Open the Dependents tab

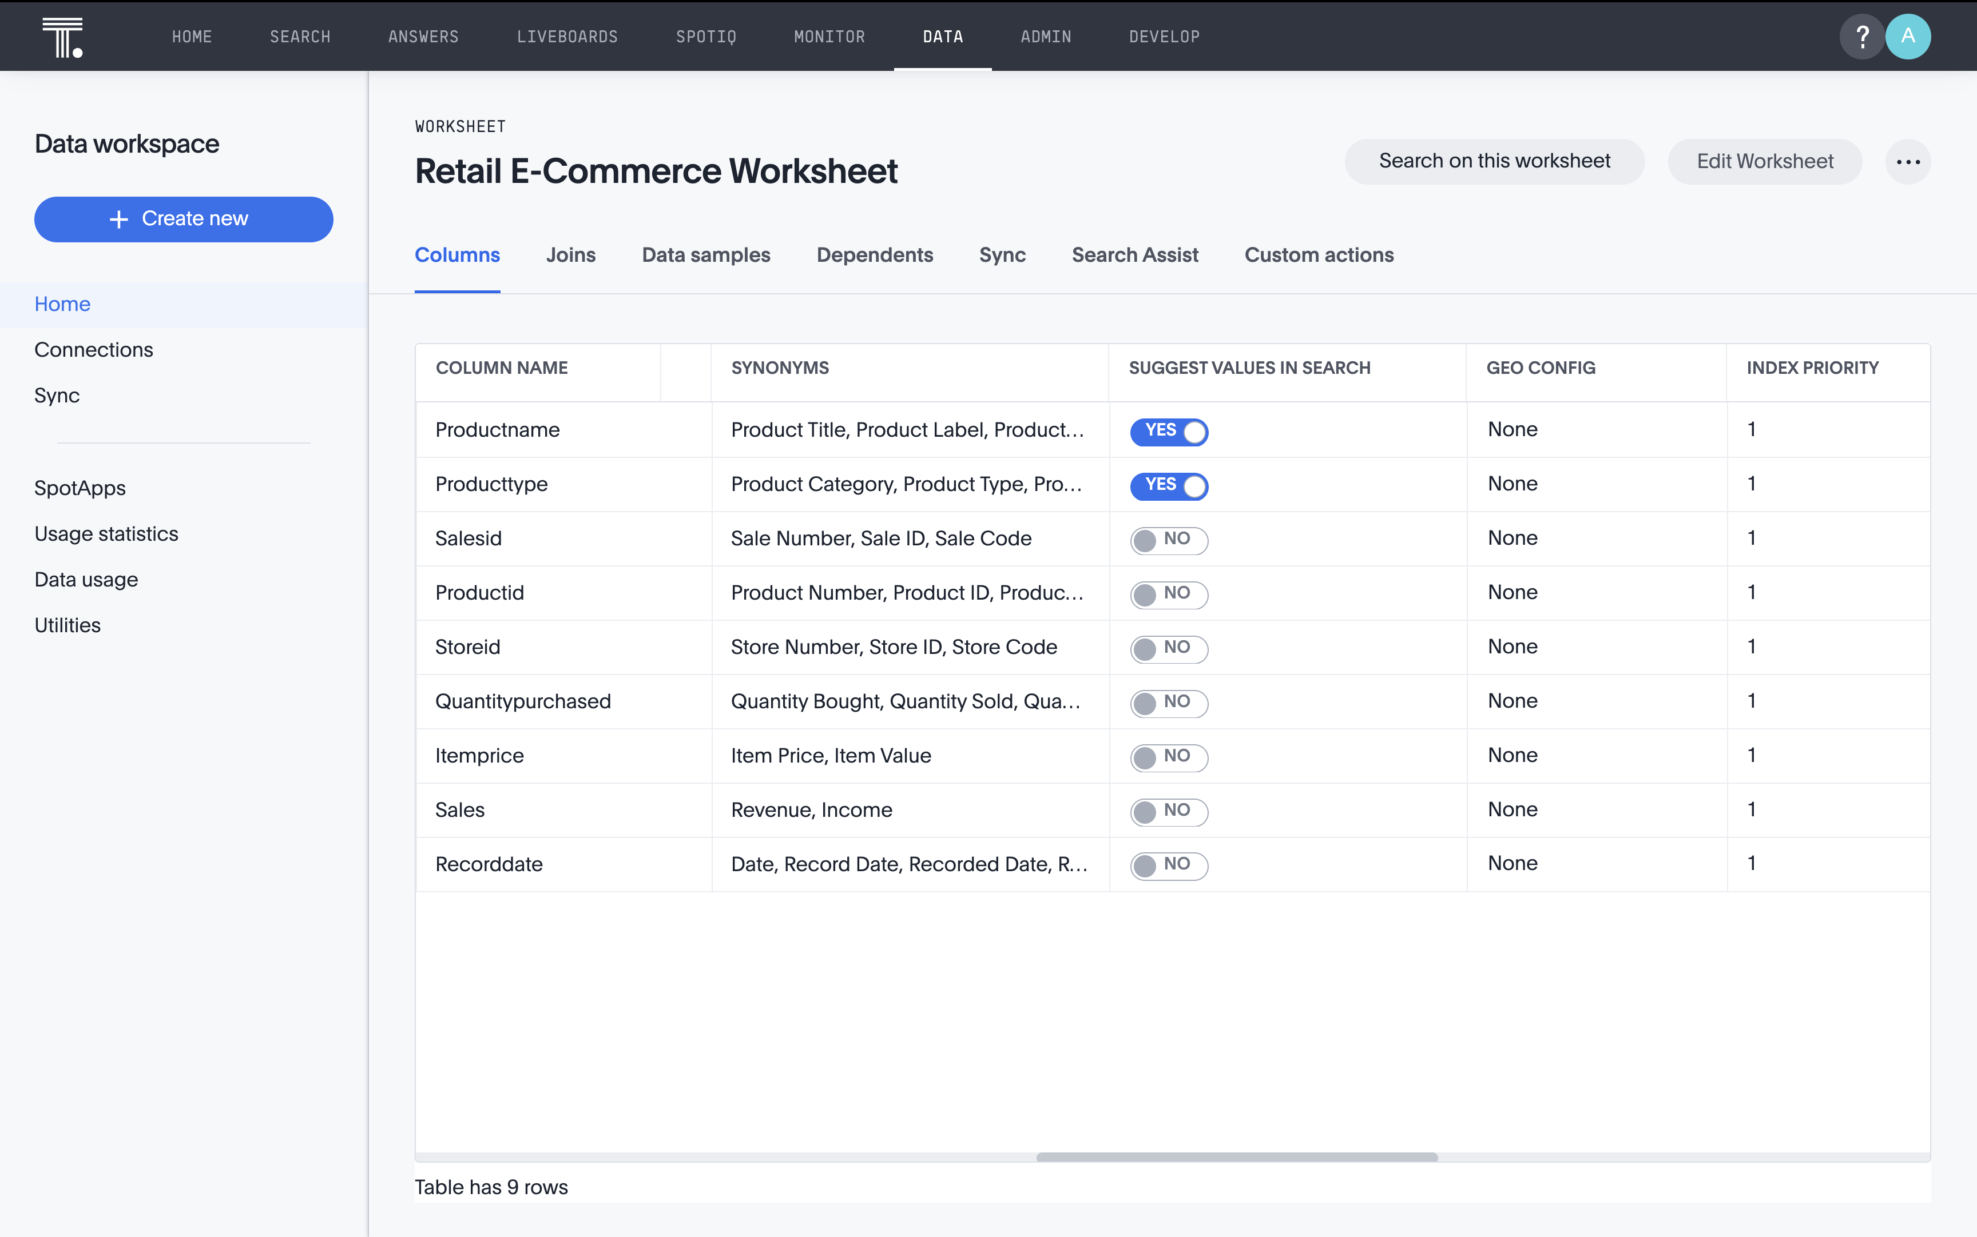point(874,254)
